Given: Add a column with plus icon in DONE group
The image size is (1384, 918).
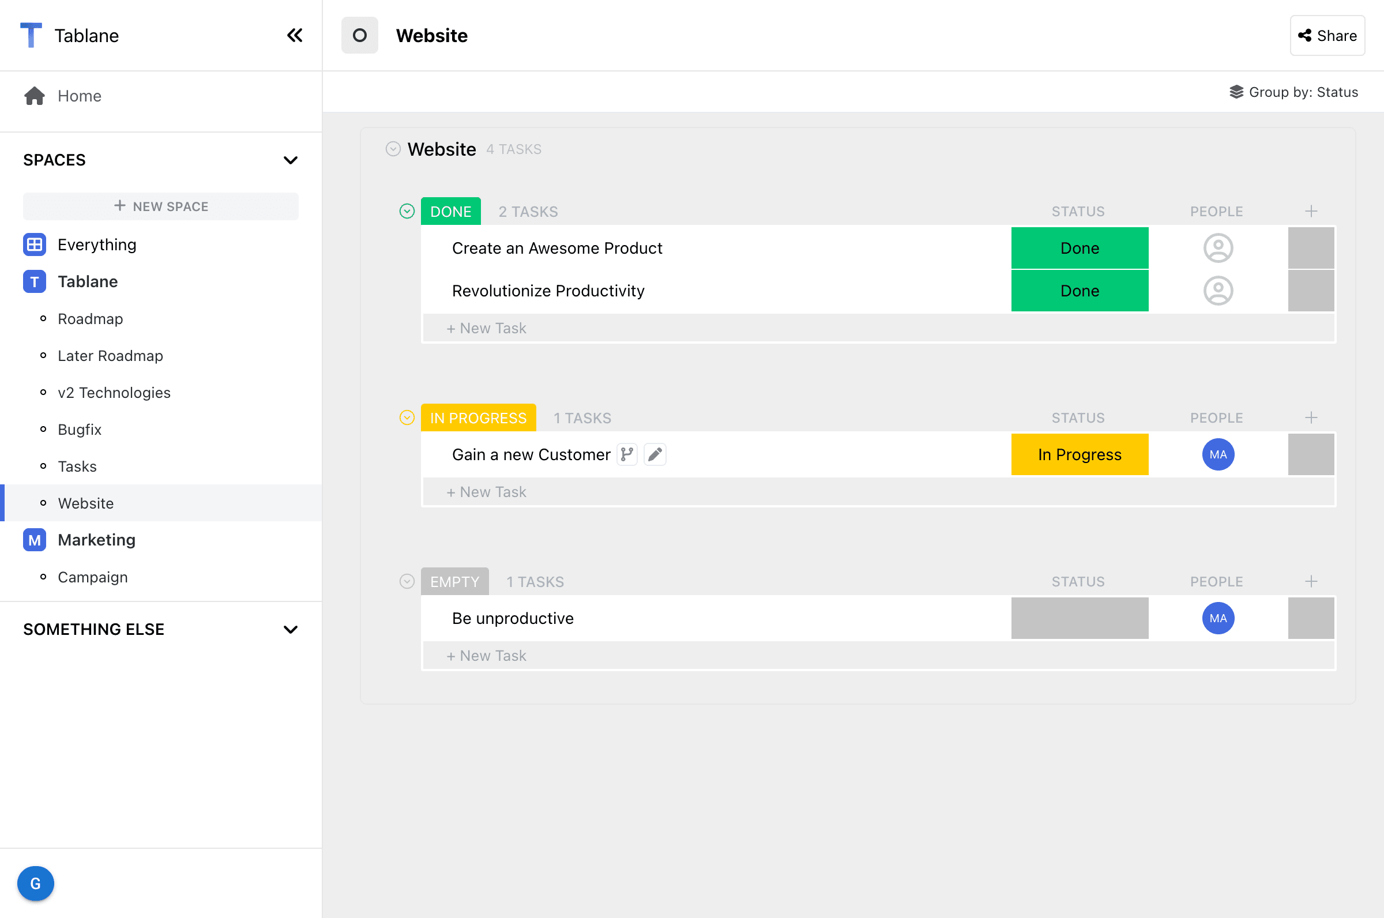Looking at the screenshot, I should point(1311,212).
